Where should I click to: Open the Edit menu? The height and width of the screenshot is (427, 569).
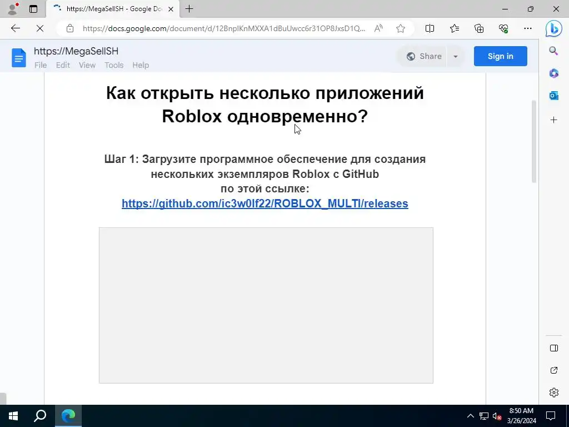point(63,65)
